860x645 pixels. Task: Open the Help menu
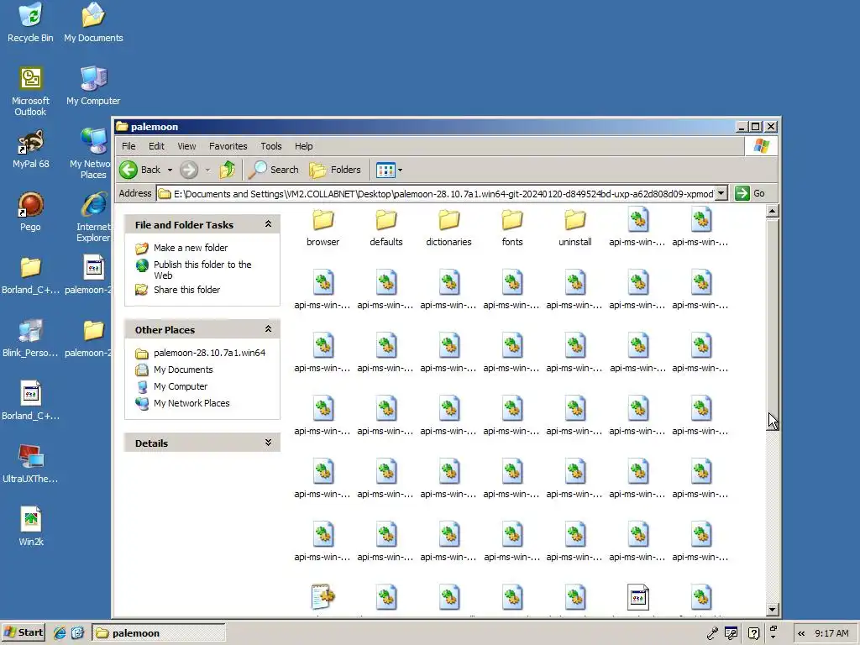[303, 146]
